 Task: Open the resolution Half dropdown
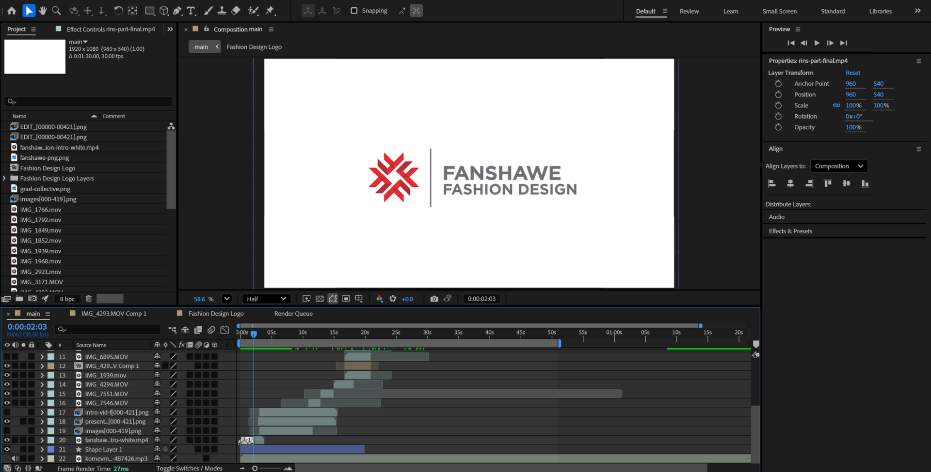[266, 299]
